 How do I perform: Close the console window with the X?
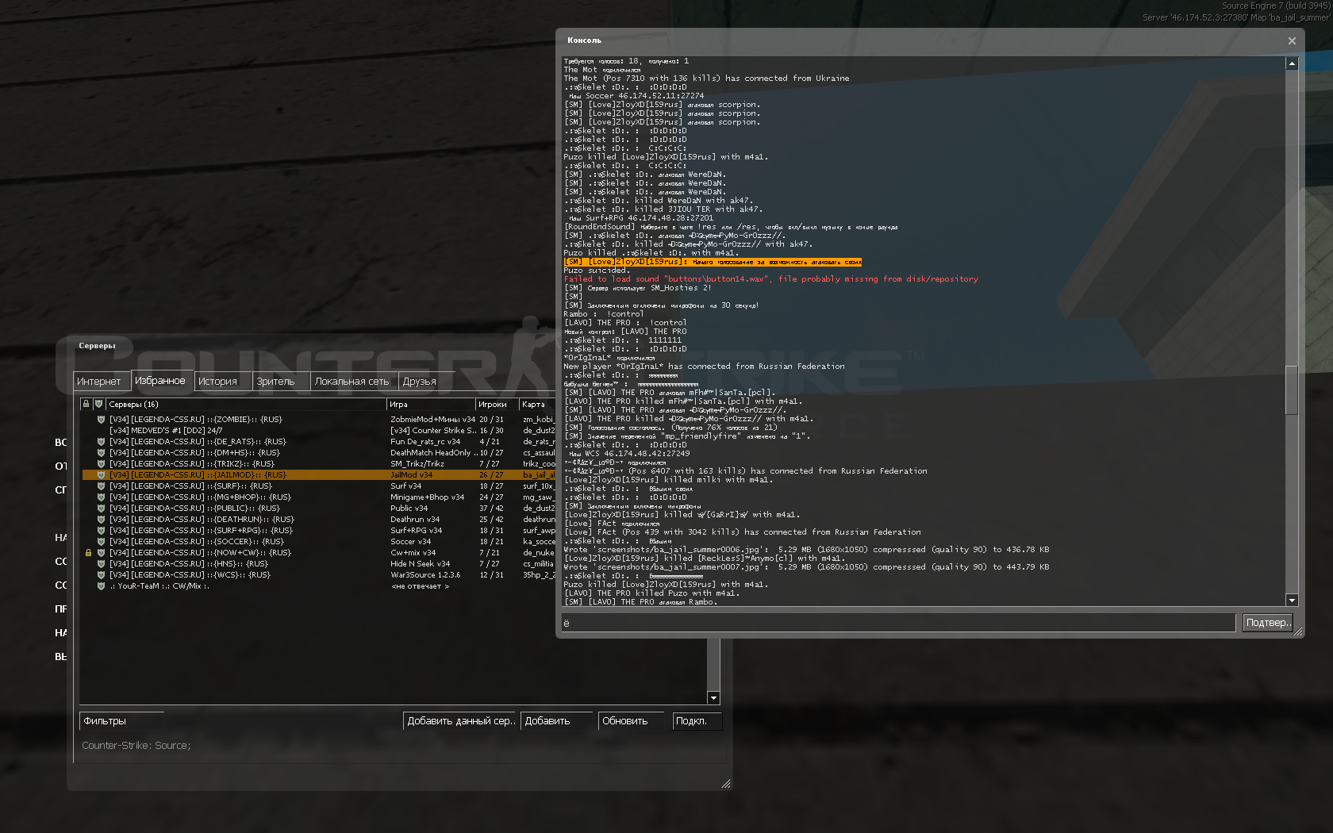[1292, 40]
